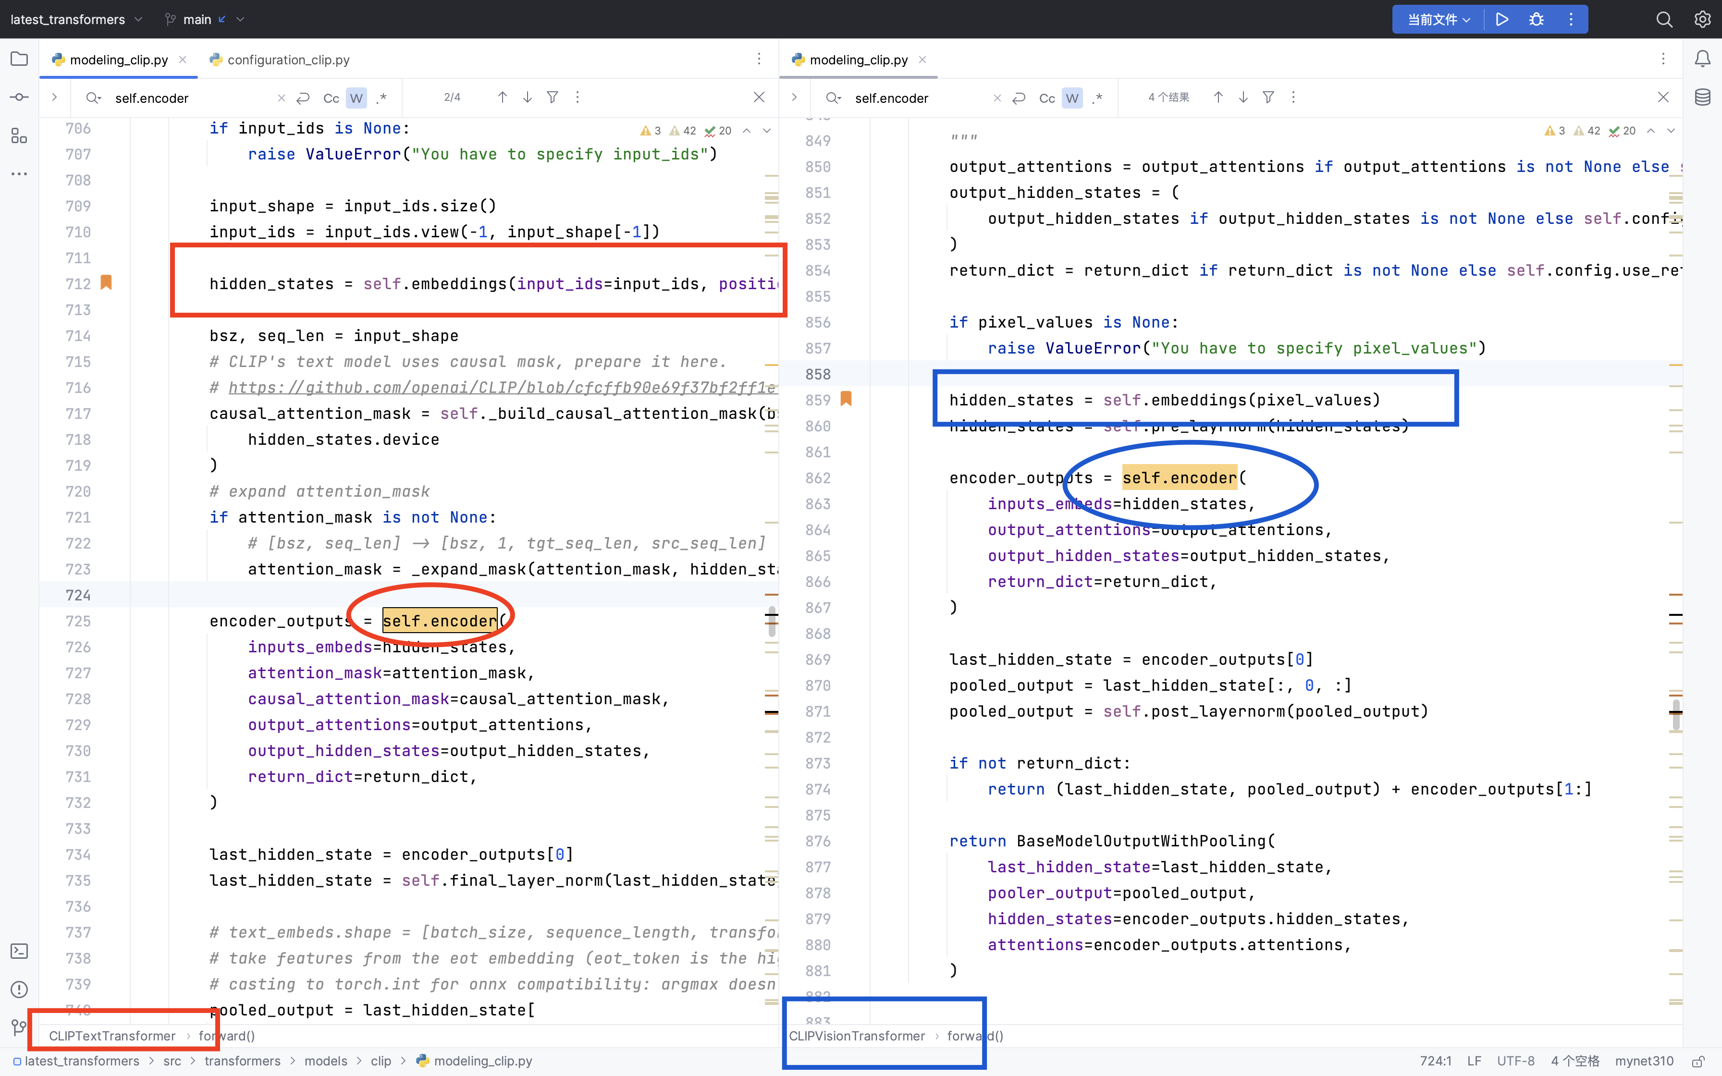This screenshot has width=1722, height=1076.
Task: Open the Git branch tool window icon
Action: coord(19,1027)
